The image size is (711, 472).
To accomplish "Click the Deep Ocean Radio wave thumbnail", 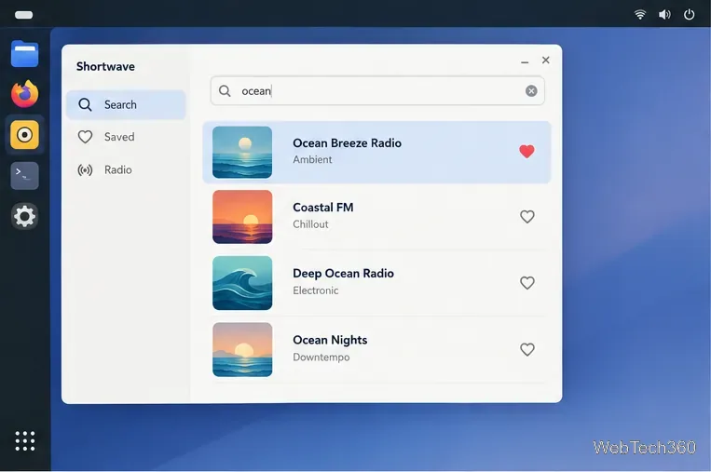I will click(x=242, y=283).
